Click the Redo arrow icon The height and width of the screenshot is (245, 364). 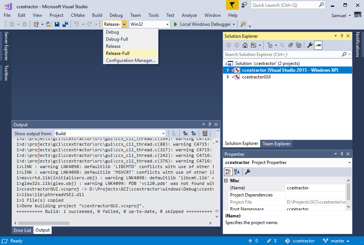point(90,24)
